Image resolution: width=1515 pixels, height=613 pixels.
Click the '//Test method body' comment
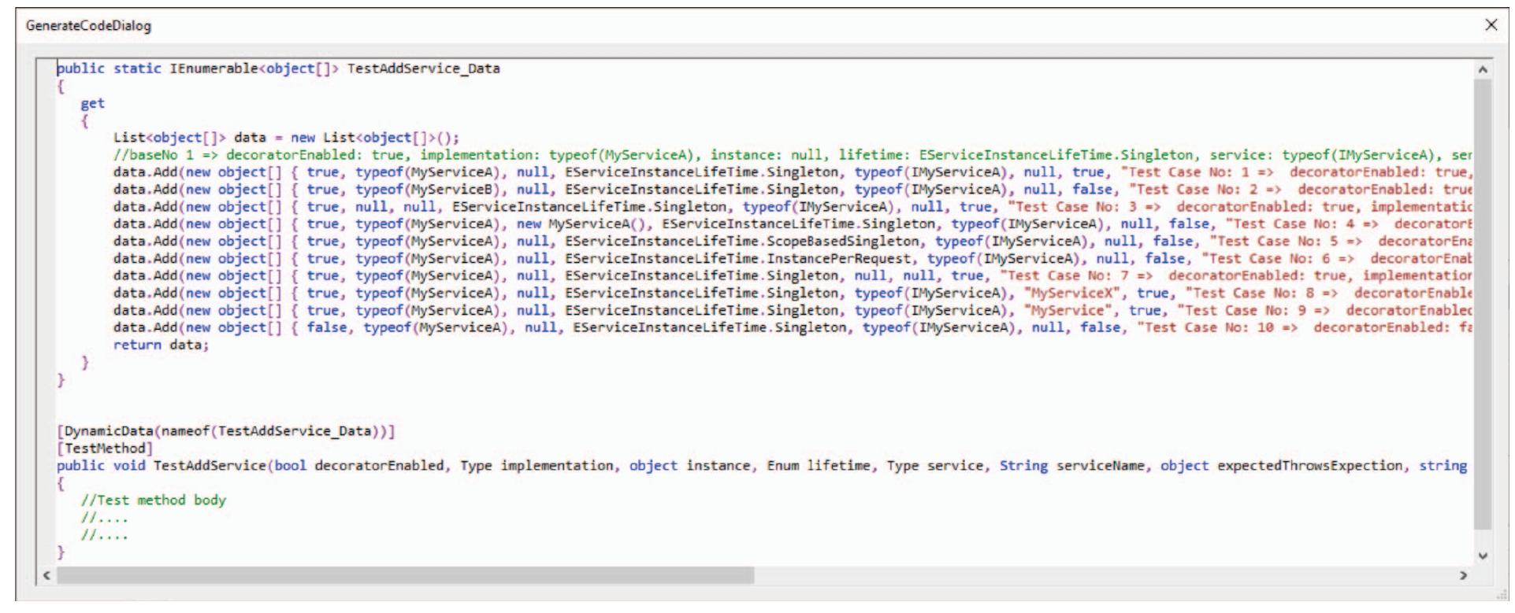(153, 500)
